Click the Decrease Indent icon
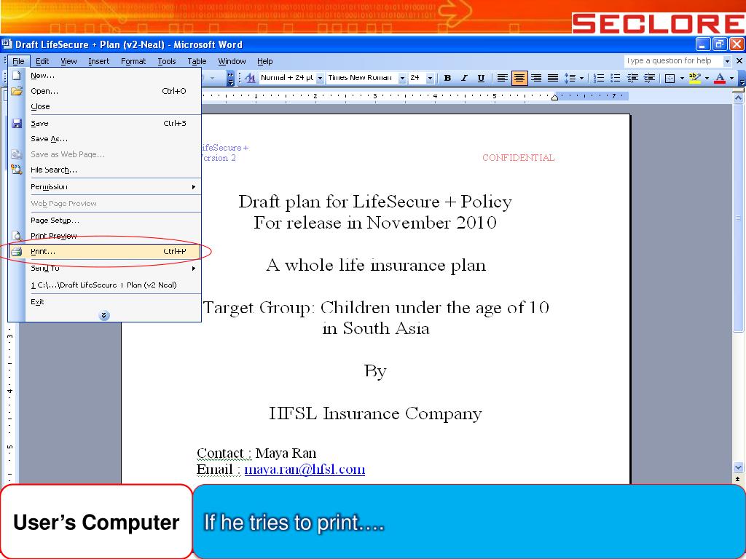This screenshot has height=559, width=746. click(x=632, y=78)
